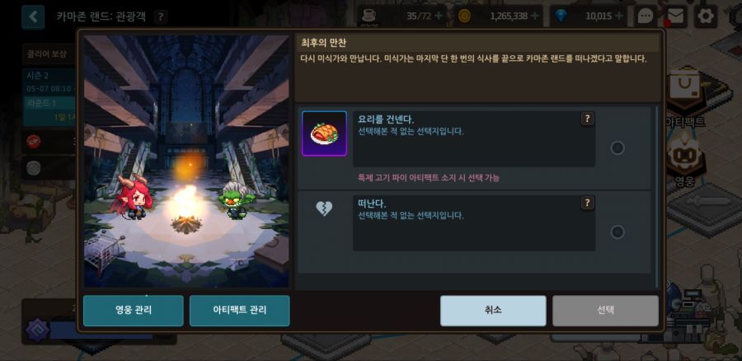
Task: Open the mailbox envelope icon
Action: click(675, 16)
